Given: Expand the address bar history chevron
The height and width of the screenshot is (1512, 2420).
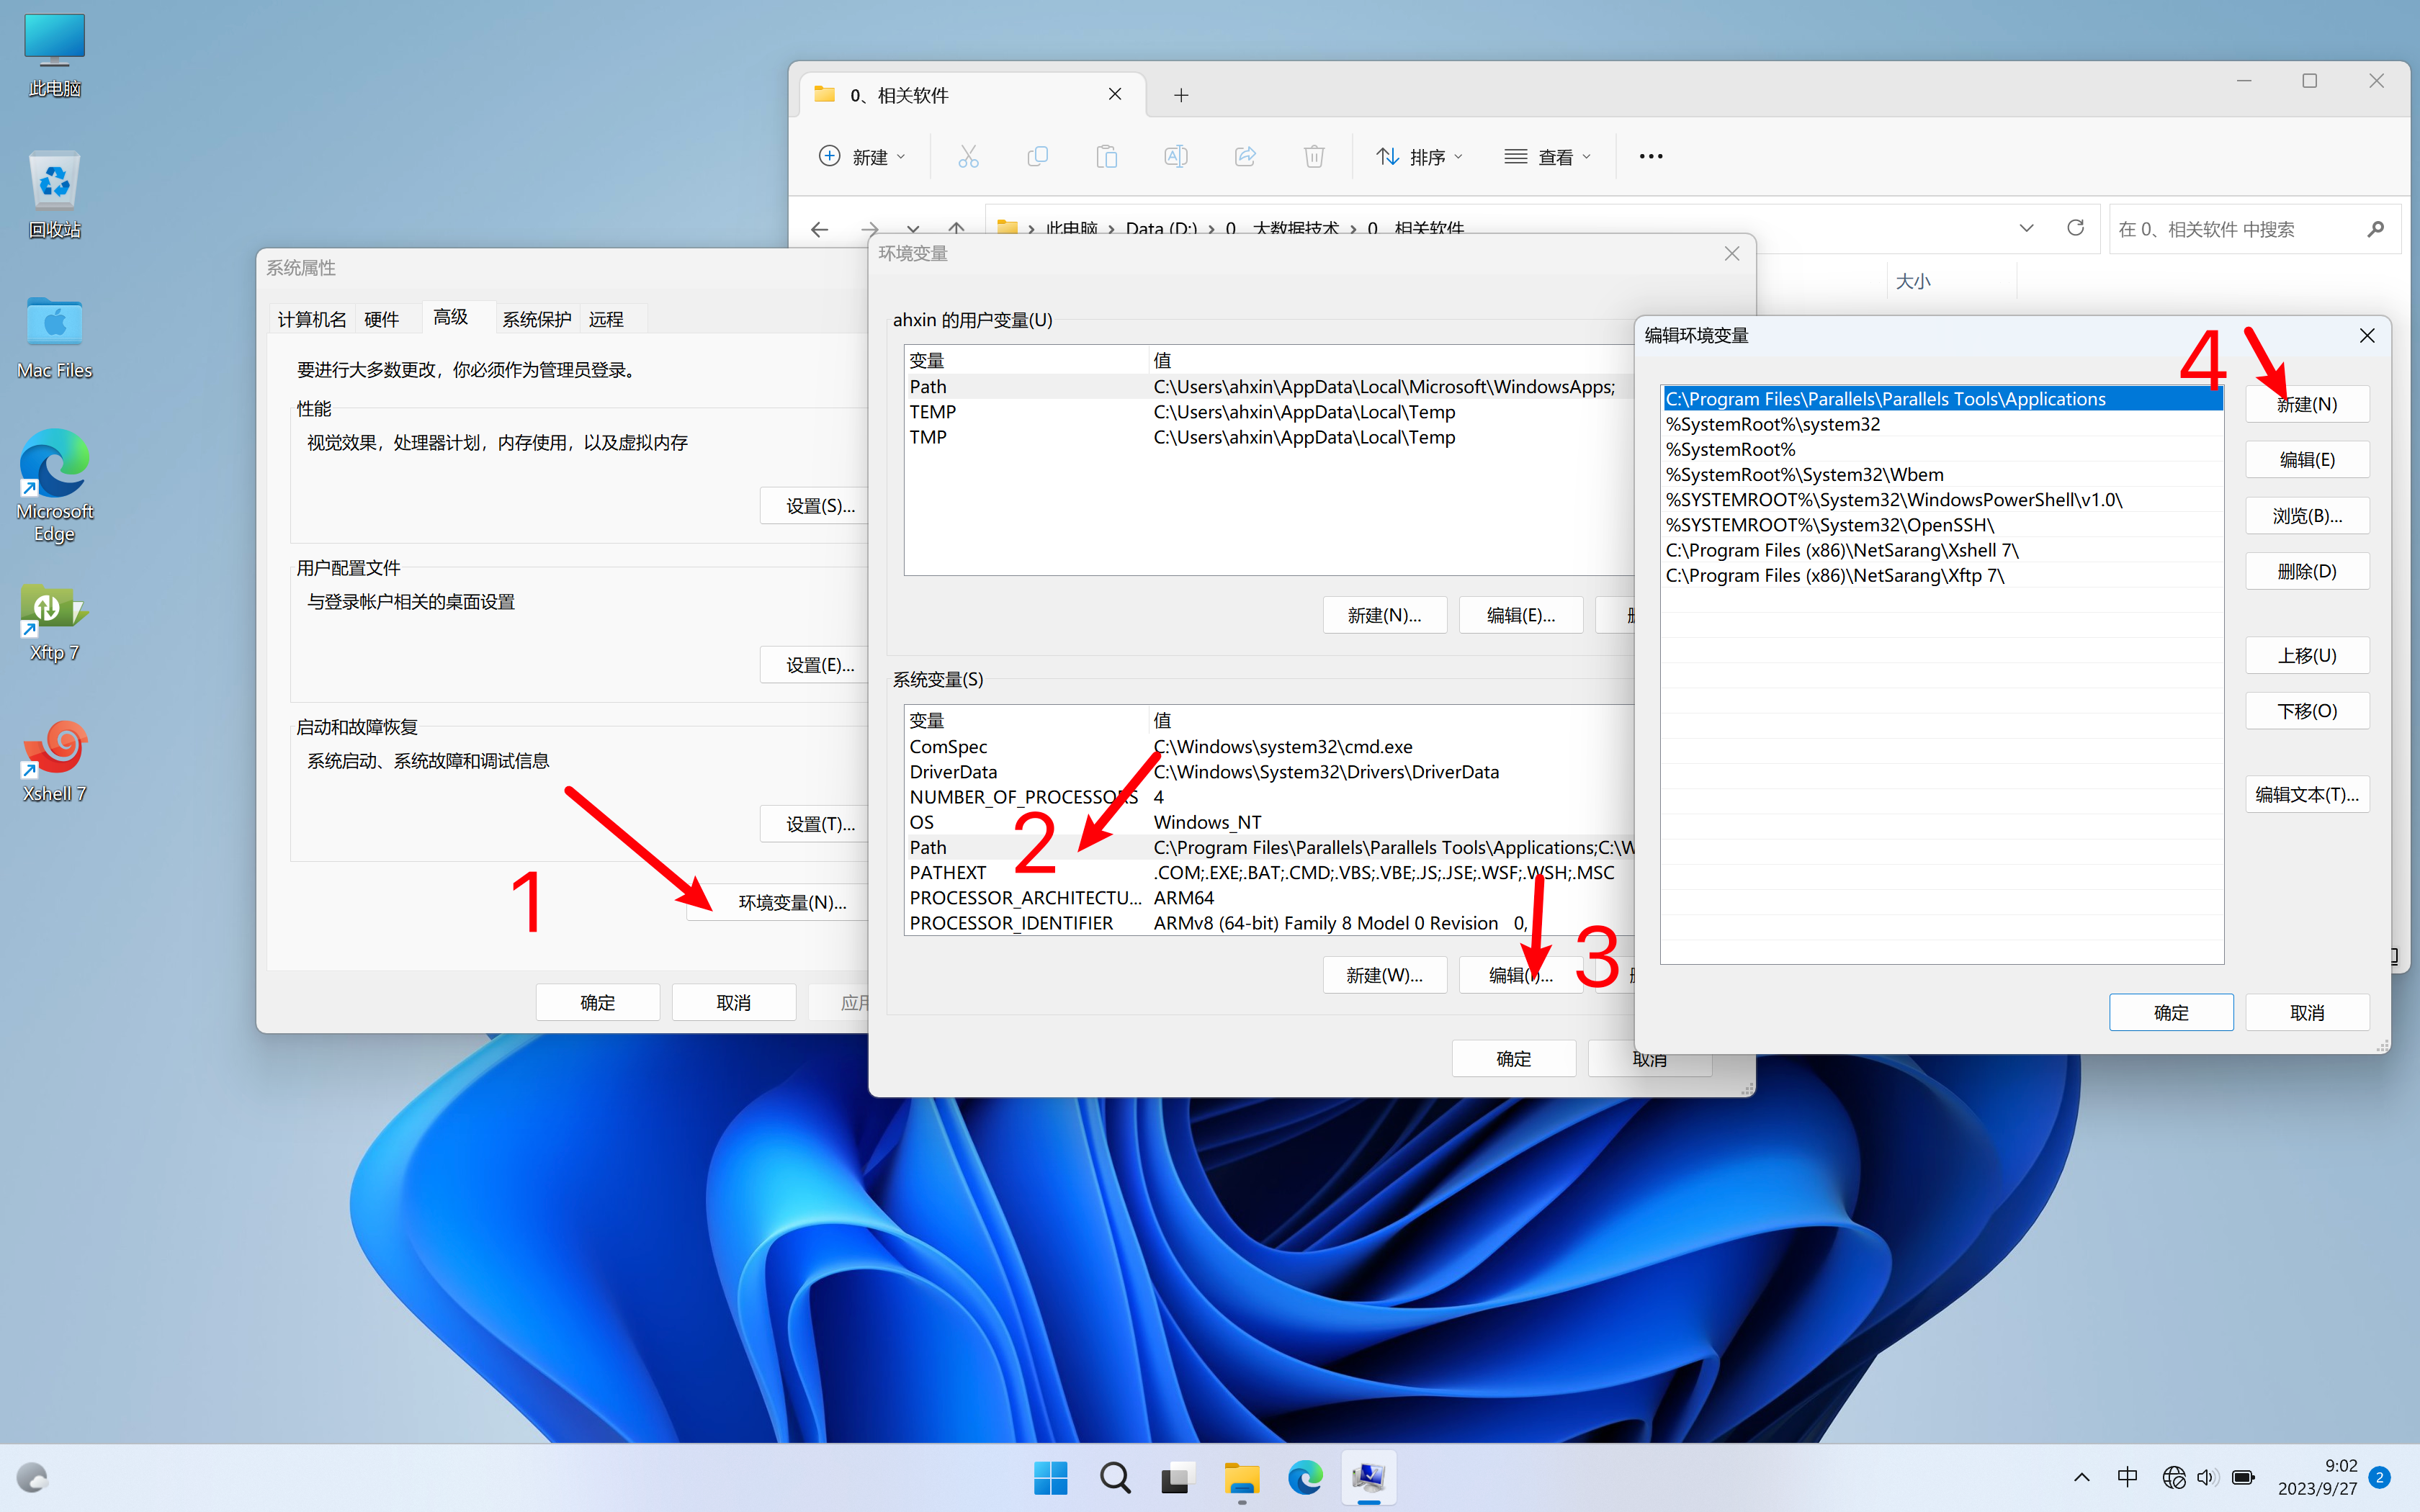Looking at the screenshot, I should click(x=2026, y=228).
